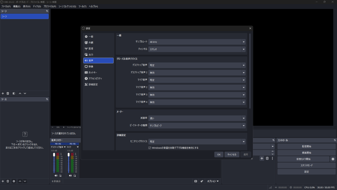Viewport: 337px width, 190px height.
Task: Mute マイク speaker icon in mixer
Action: [x=70, y=175]
